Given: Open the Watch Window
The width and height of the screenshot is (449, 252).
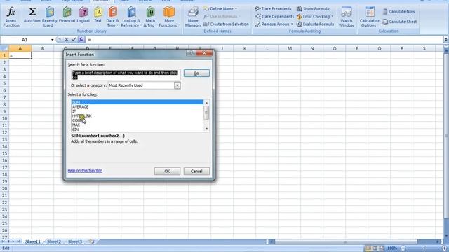Looking at the screenshot, I should click(x=346, y=17).
